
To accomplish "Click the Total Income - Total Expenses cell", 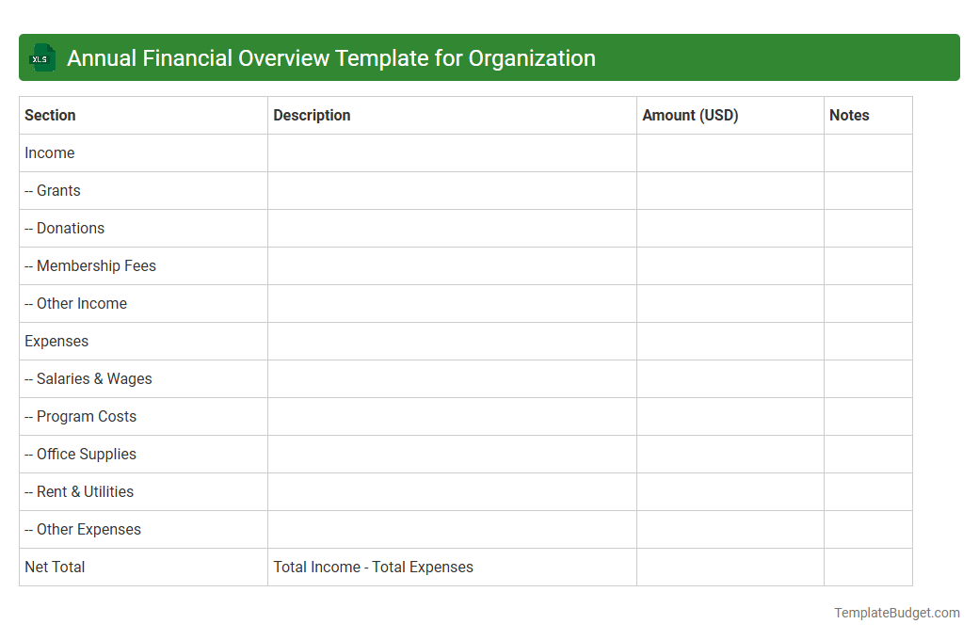I will pyautogui.click(x=373, y=567).
